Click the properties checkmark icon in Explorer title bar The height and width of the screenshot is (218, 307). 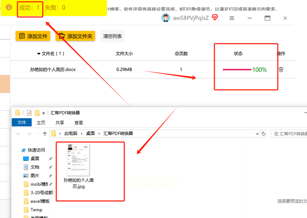click(x=29, y=113)
